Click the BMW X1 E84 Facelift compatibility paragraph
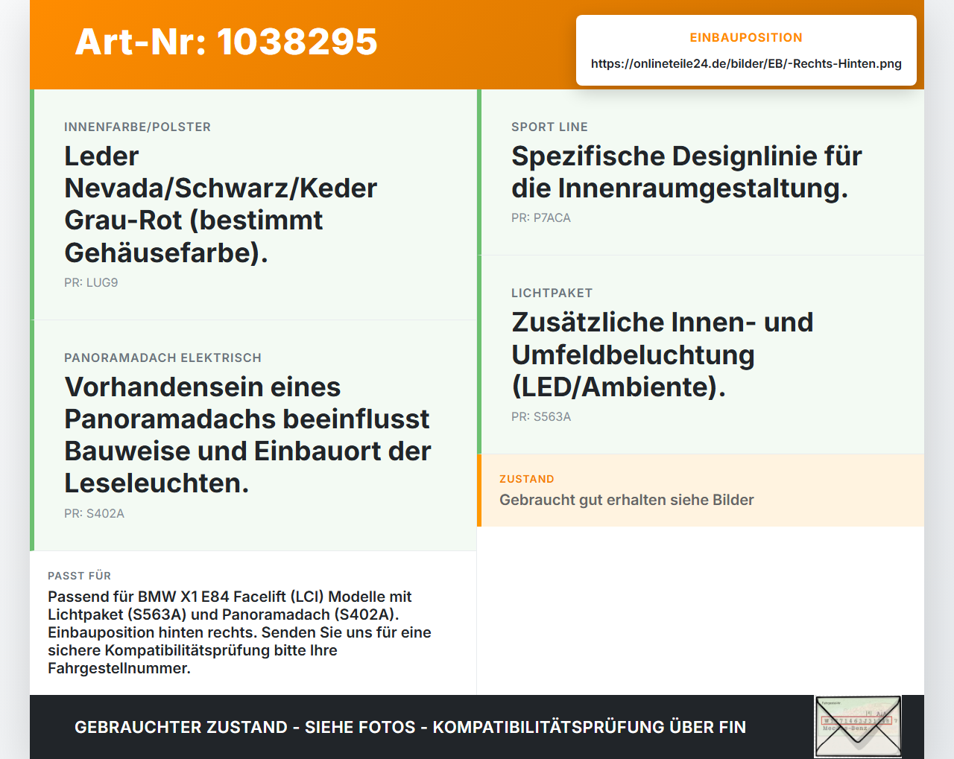Screen dimensions: 954x759 tap(240, 632)
